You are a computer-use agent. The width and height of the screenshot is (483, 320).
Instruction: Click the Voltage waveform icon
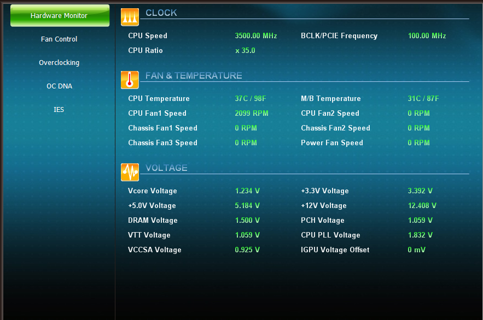click(130, 172)
